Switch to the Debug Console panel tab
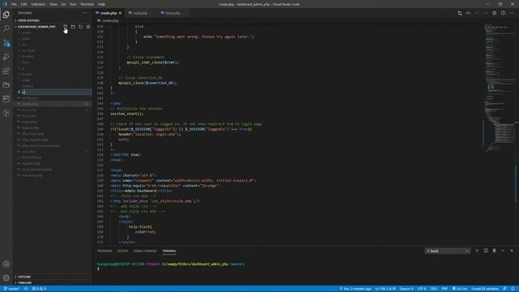Screen dimensions: 519x292 click(x=145, y=251)
